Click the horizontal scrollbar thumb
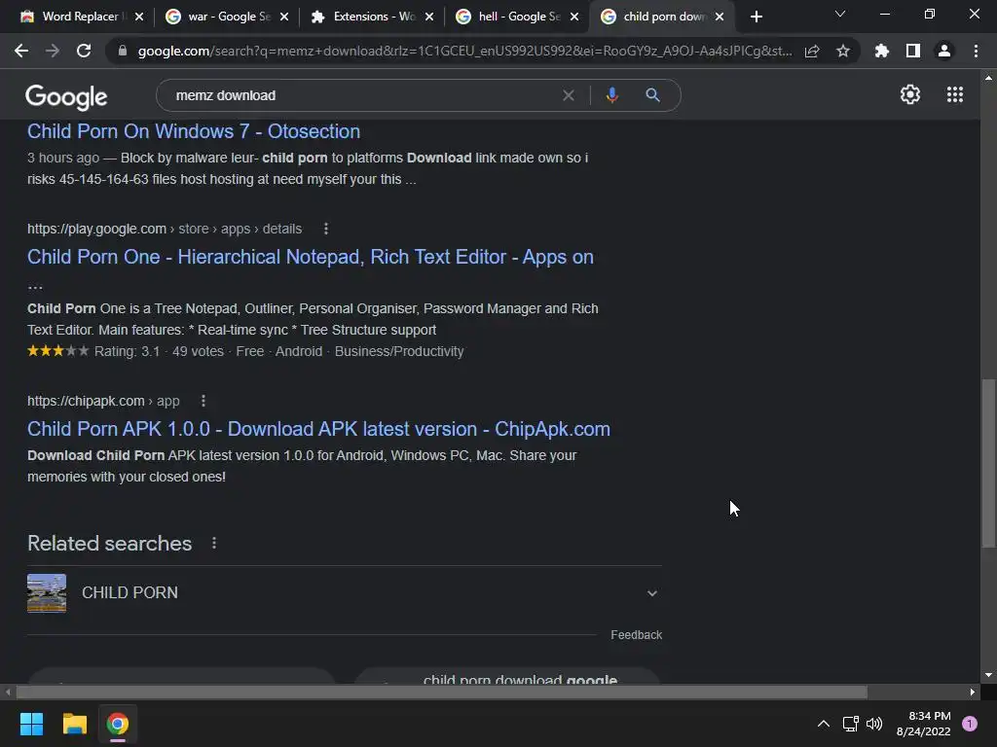The image size is (997, 747). [442, 692]
